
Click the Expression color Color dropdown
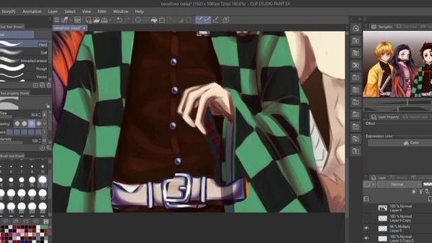pos(400,142)
